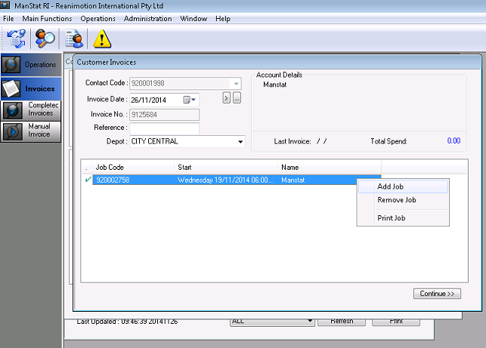The height and width of the screenshot is (348, 486).
Task: Click the yellow warning alerts icon
Action: tap(102, 38)
